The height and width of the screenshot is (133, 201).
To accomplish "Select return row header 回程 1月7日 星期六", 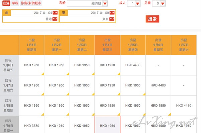I will pos(9,85).
